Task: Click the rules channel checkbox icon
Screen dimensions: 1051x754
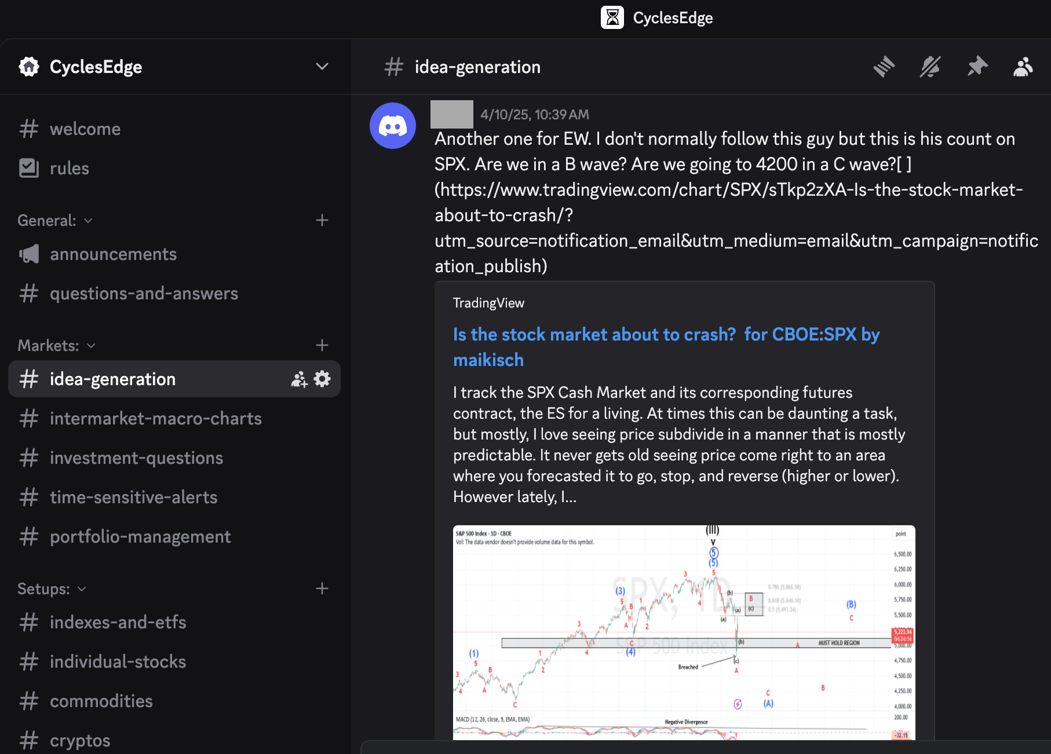Action: click(x=29, y=168)
